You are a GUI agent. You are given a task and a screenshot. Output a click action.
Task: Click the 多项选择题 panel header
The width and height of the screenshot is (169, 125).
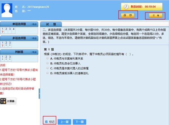(19, 38)
